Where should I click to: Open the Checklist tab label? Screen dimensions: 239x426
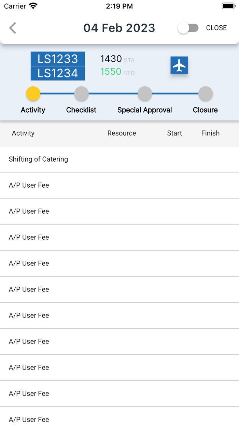[x=81, y=110]
